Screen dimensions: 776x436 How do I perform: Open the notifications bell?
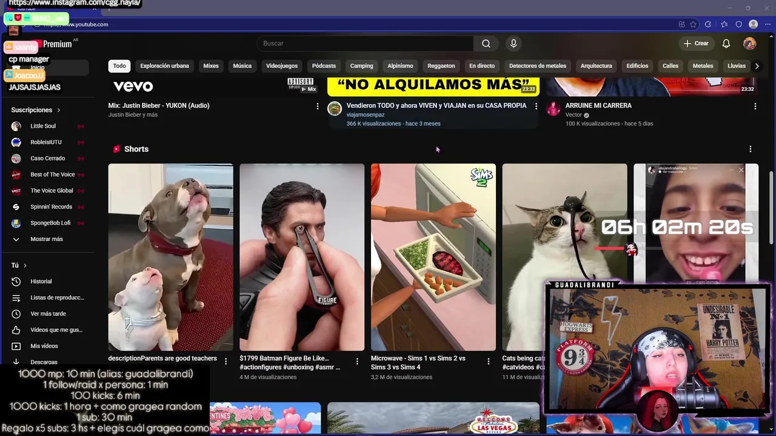[x=726, y=44]
